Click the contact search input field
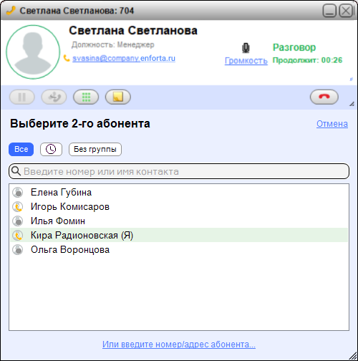The width and height of the screenshot is (358, 361). [x=179, y=171]
